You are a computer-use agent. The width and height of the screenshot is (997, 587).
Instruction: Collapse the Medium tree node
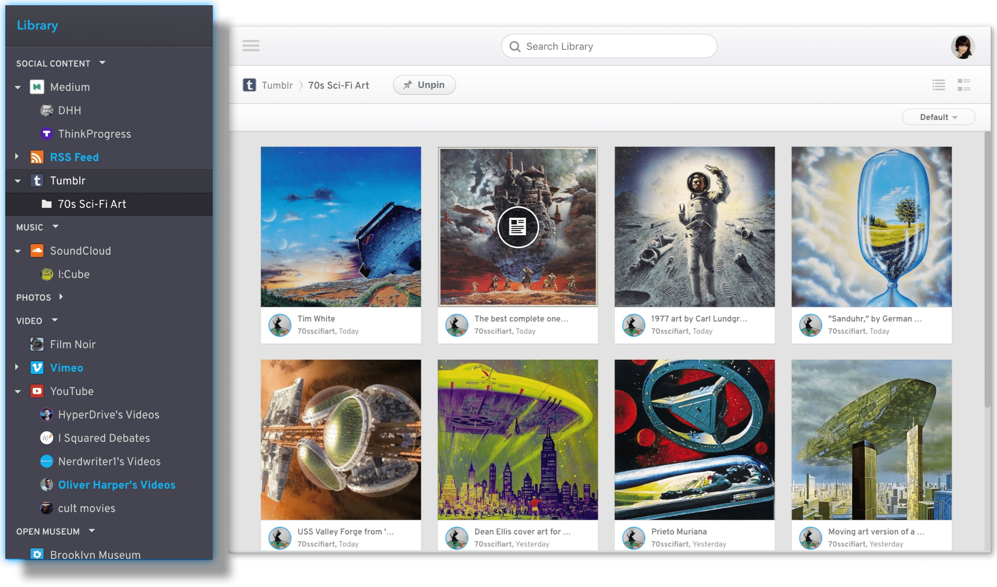point(18,87)
